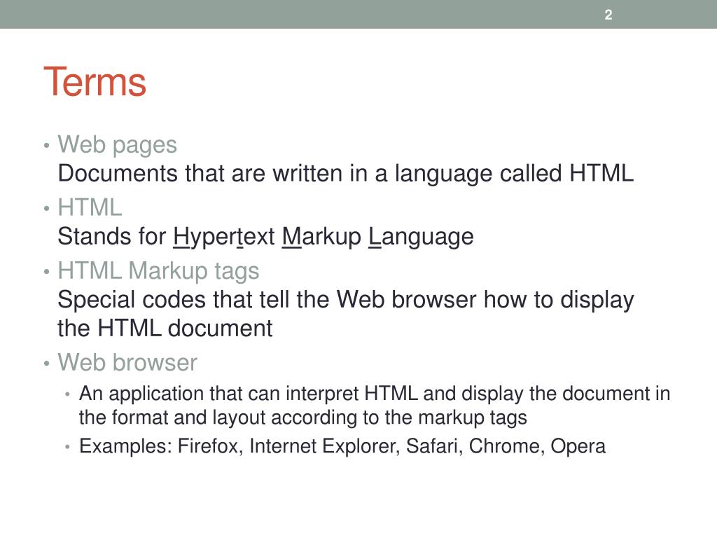Click the slide title "Terms"
Viewport: 717px width, 538px height.
[95, 82]
